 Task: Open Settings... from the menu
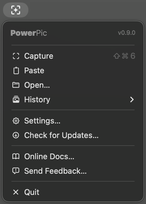[73, 121]
